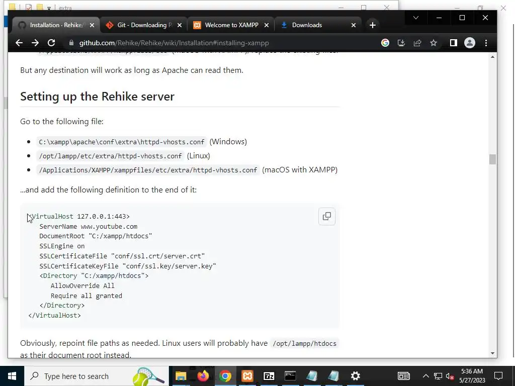Click Linux /opt/lampp httpd-vhosts.conf path
The height and width of the screenshot is (386, 515).
[x=110, y=156]
